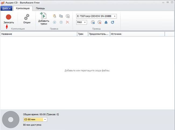Click the grey disc capacity graphic
175x130 pixels.
click(x=11, y=120)
